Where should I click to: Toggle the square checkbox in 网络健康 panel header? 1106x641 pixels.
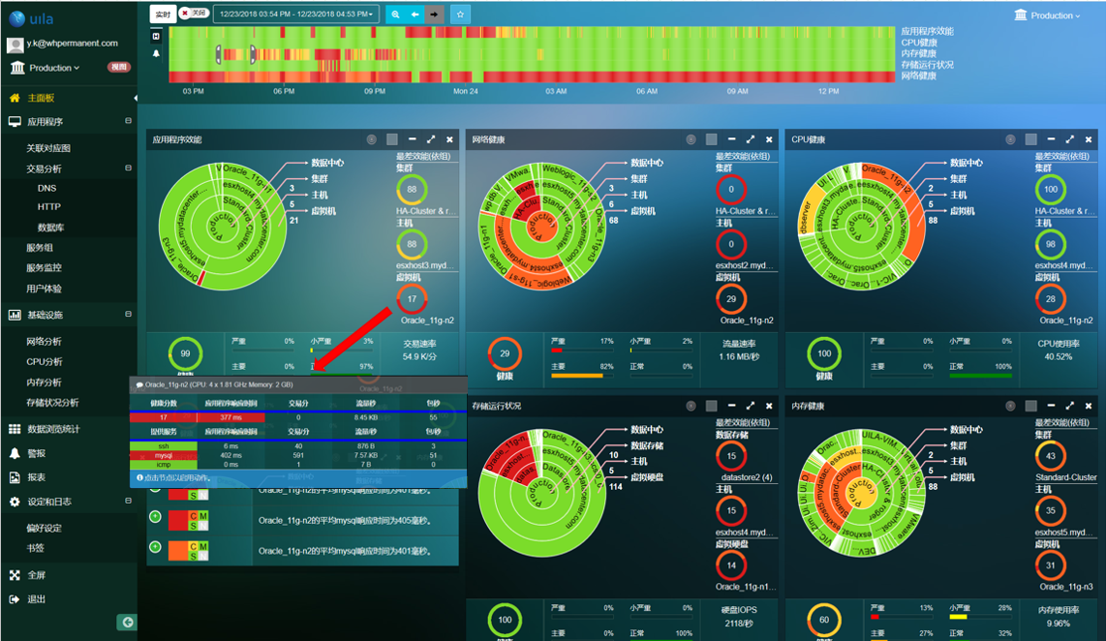712,140
